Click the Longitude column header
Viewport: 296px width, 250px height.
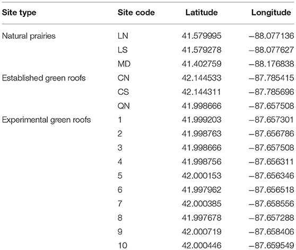pos(271,13)
